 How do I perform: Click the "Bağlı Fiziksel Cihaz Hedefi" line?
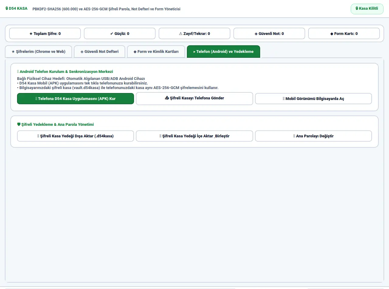coord(81,79)
